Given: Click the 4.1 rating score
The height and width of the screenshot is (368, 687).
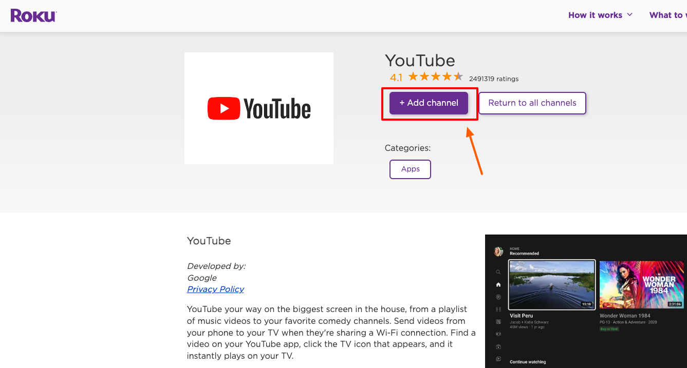Looking at the screenshot, I should 396,78.
